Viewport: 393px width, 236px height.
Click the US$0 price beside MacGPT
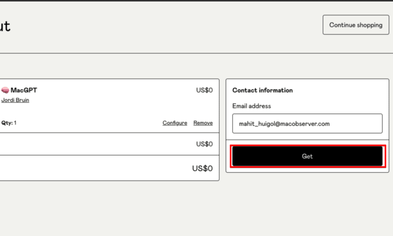click(x=204, y=90)
